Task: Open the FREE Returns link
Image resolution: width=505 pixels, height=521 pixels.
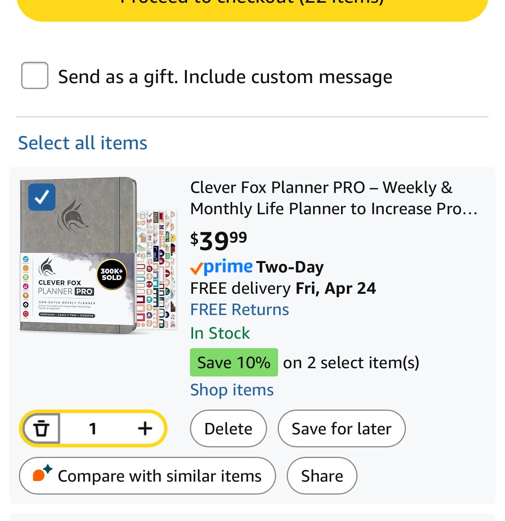Action: click(x=239, y=310)
